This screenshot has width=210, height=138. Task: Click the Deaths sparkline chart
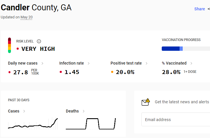click(91, 124)
